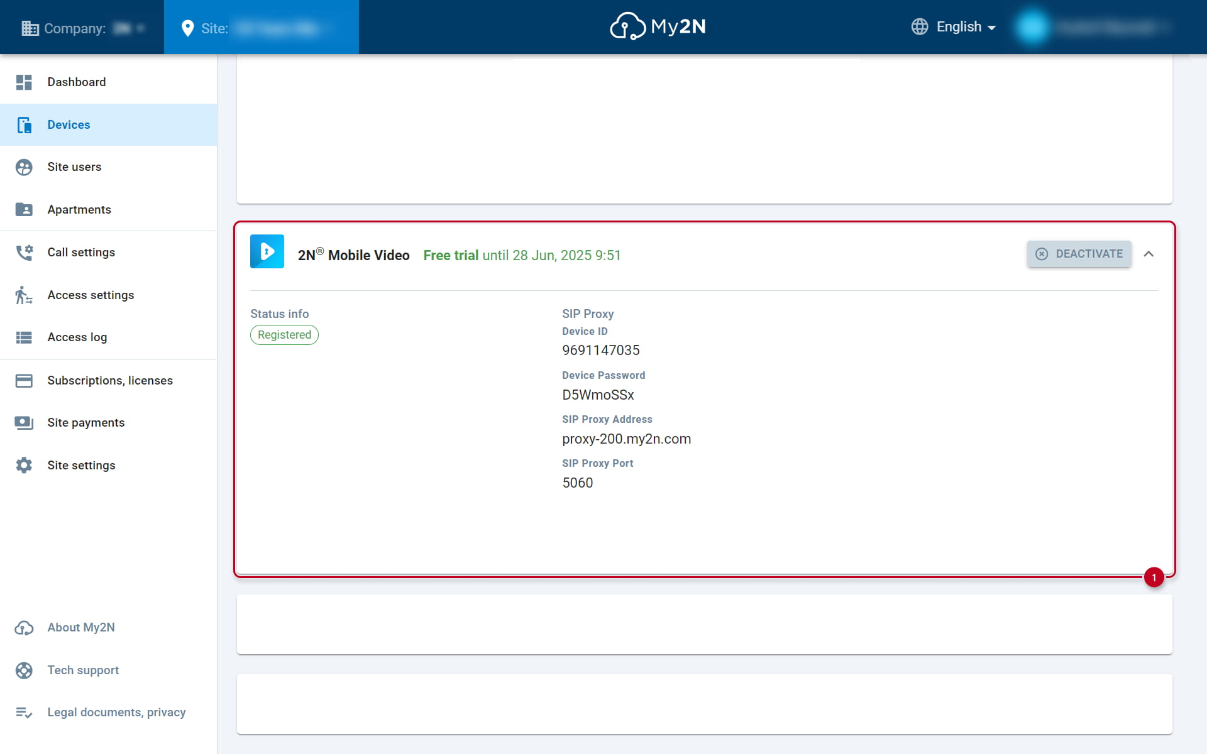Open Site payments
This screenshot has height=754, width=1207.
tap(108, 423)
